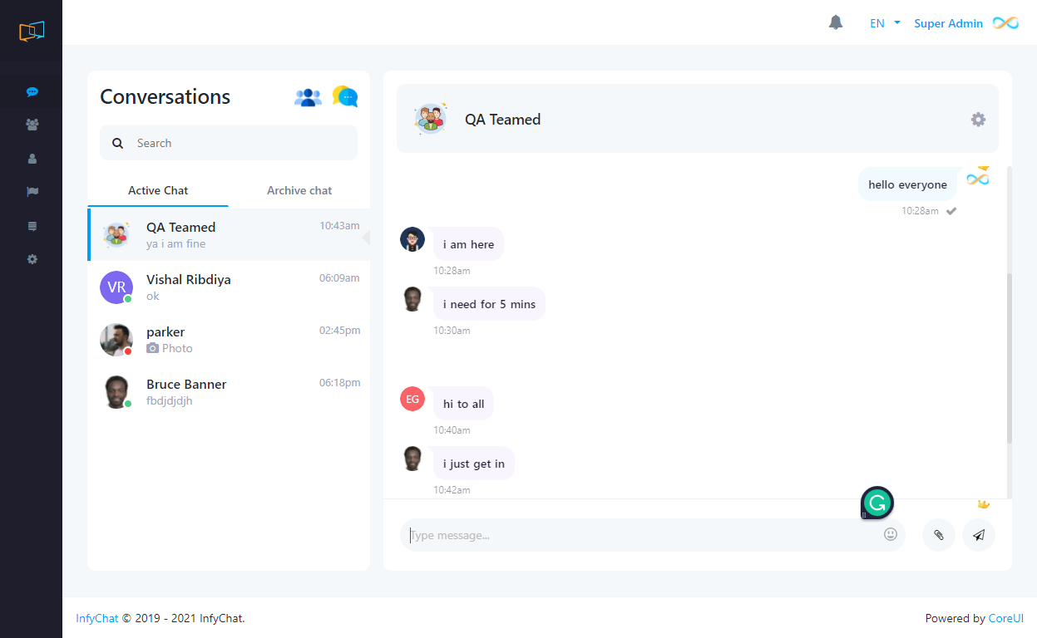1037x638 pixels.
Task: Select the Active Chat tab
Action: (x=158, y=190)
